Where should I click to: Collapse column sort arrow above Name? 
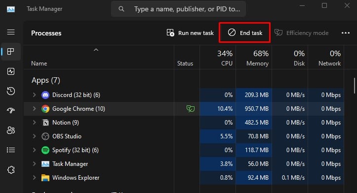(96, 50)
